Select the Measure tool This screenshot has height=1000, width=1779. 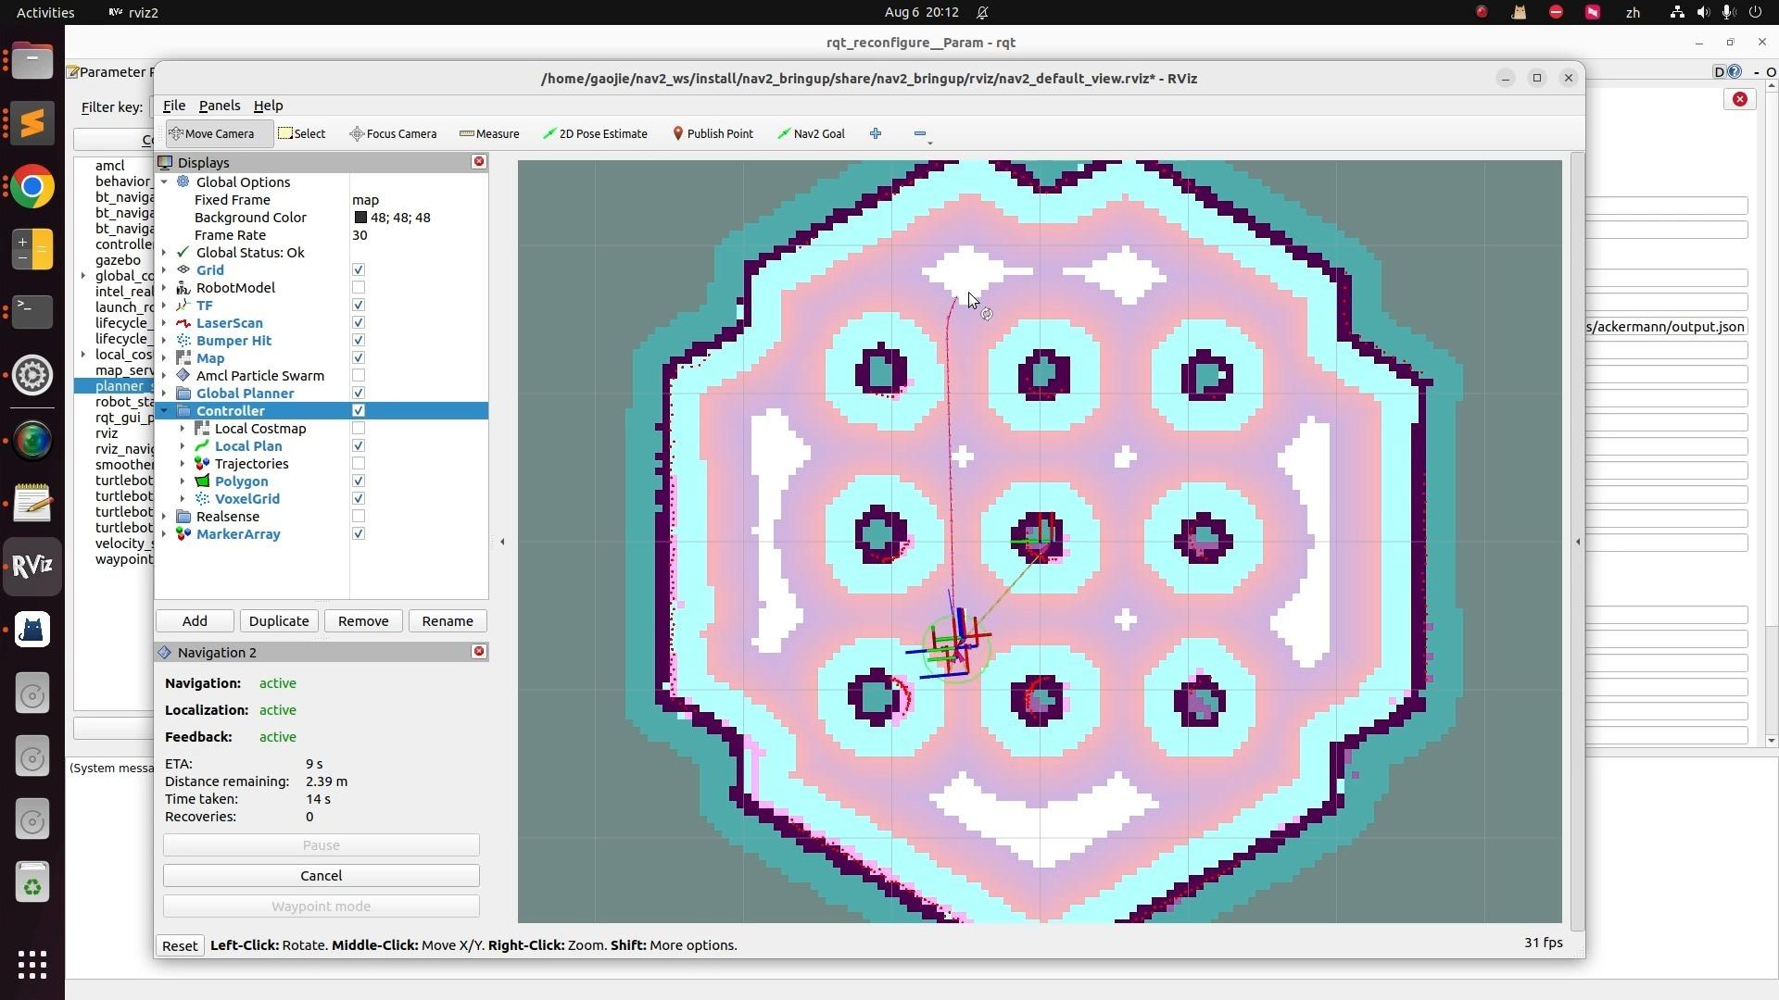(x=489, y=133)
